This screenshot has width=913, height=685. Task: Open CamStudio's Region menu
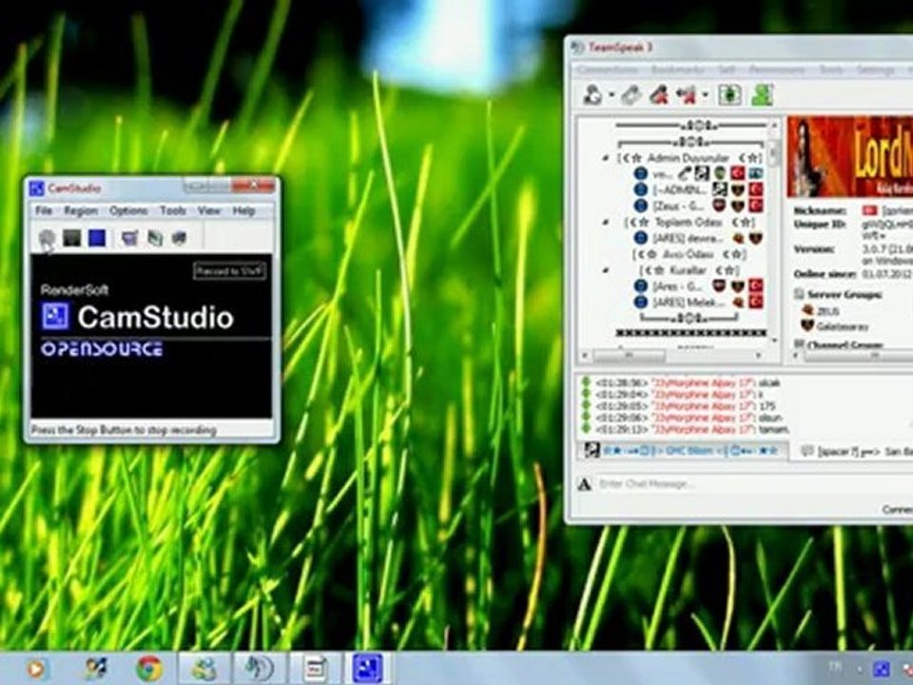[80, 210]
